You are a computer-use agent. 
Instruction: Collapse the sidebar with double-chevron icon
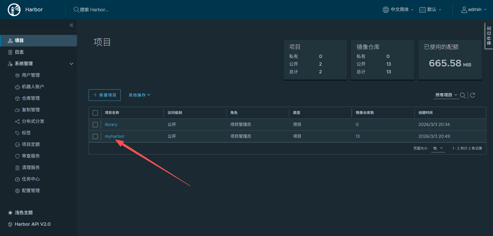(x=71, y=25)
